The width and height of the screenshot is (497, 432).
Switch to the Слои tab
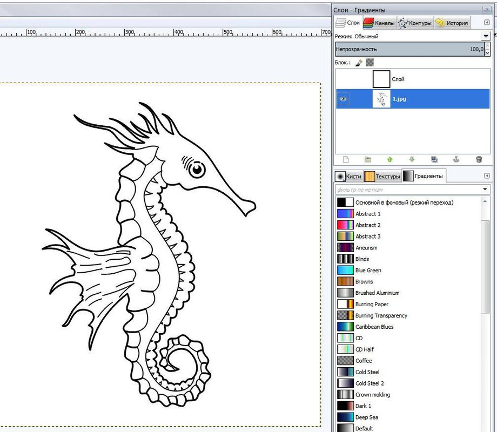click(x=348, y=23)
